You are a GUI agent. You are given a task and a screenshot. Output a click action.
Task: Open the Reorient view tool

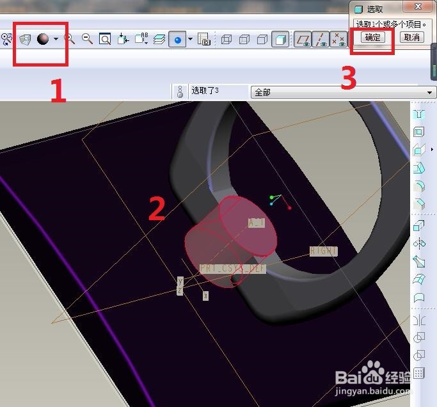pyautogui.click(x=123, y=39)
